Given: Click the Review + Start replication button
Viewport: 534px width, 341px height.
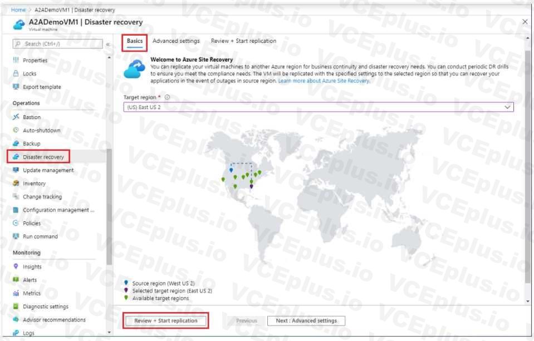Looking at the screenshot, I should tap(166, 320).
